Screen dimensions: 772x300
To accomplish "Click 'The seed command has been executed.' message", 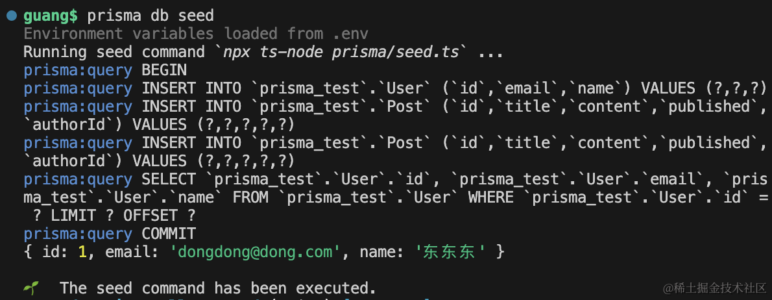I will pos(218,288).
